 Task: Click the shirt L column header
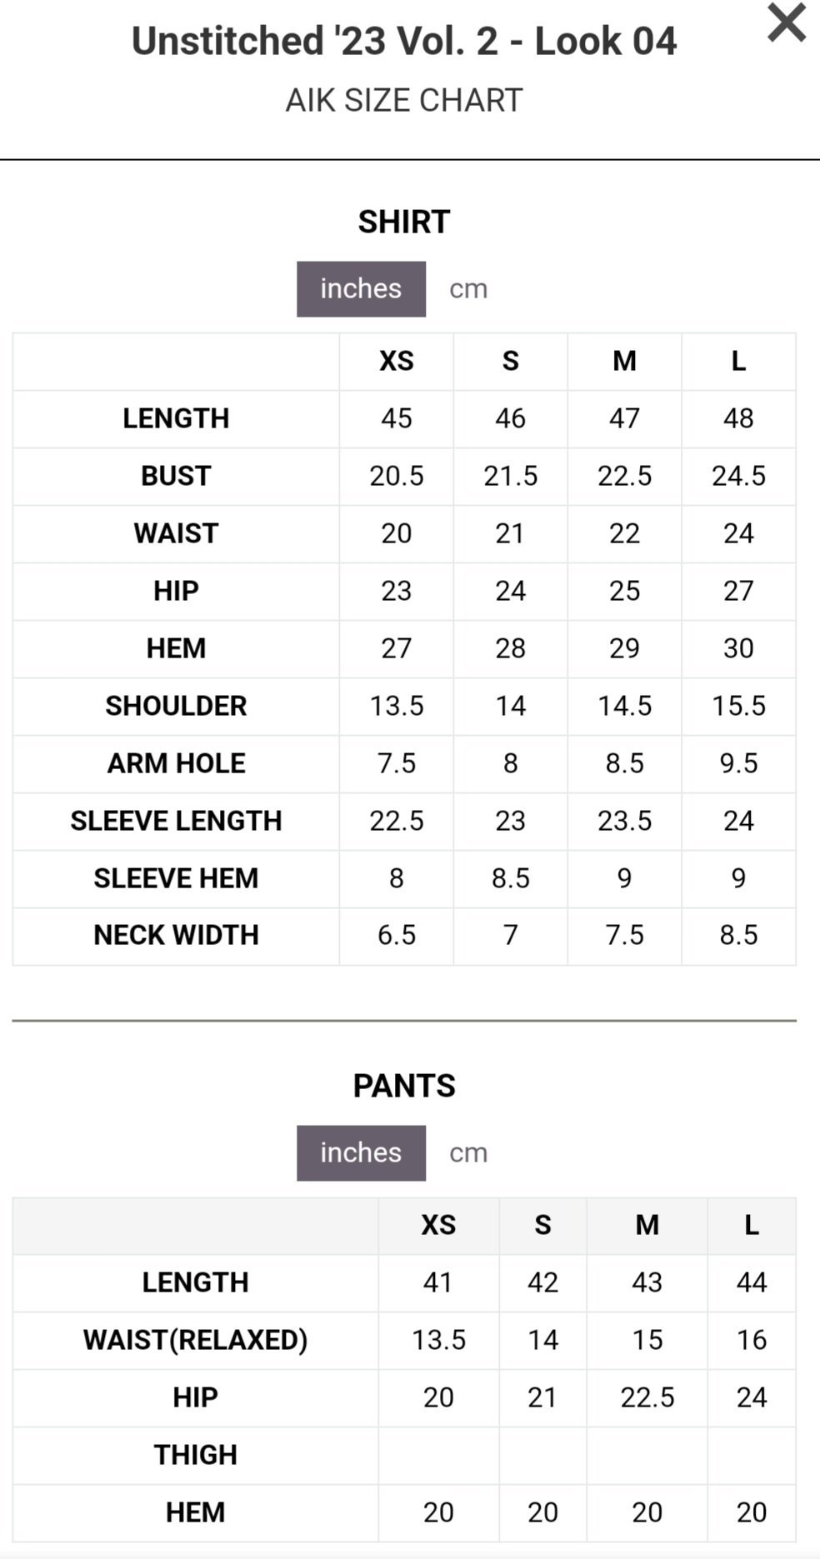pos(738,361)
